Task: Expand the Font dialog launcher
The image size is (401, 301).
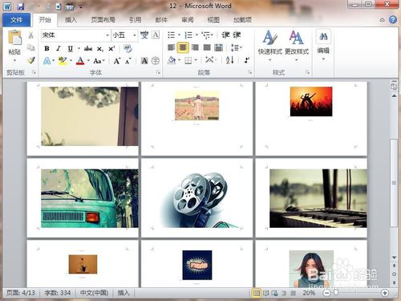Action: click(158, 72)
